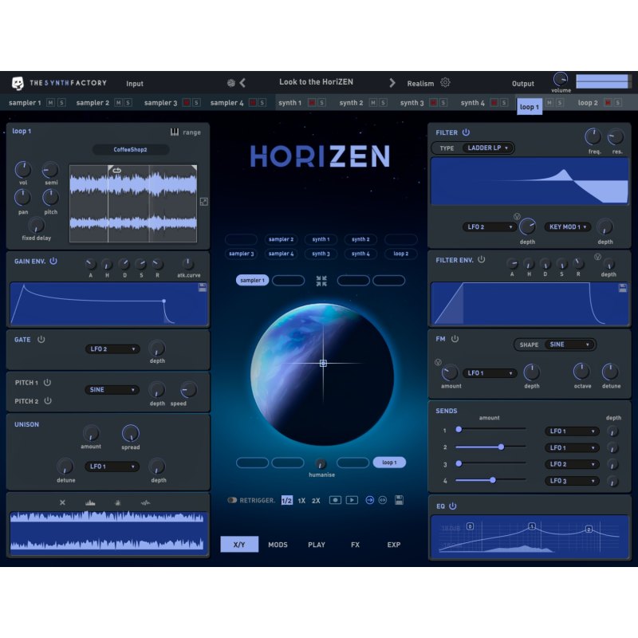Click EQ band 1 node

[x=532, y=526]
